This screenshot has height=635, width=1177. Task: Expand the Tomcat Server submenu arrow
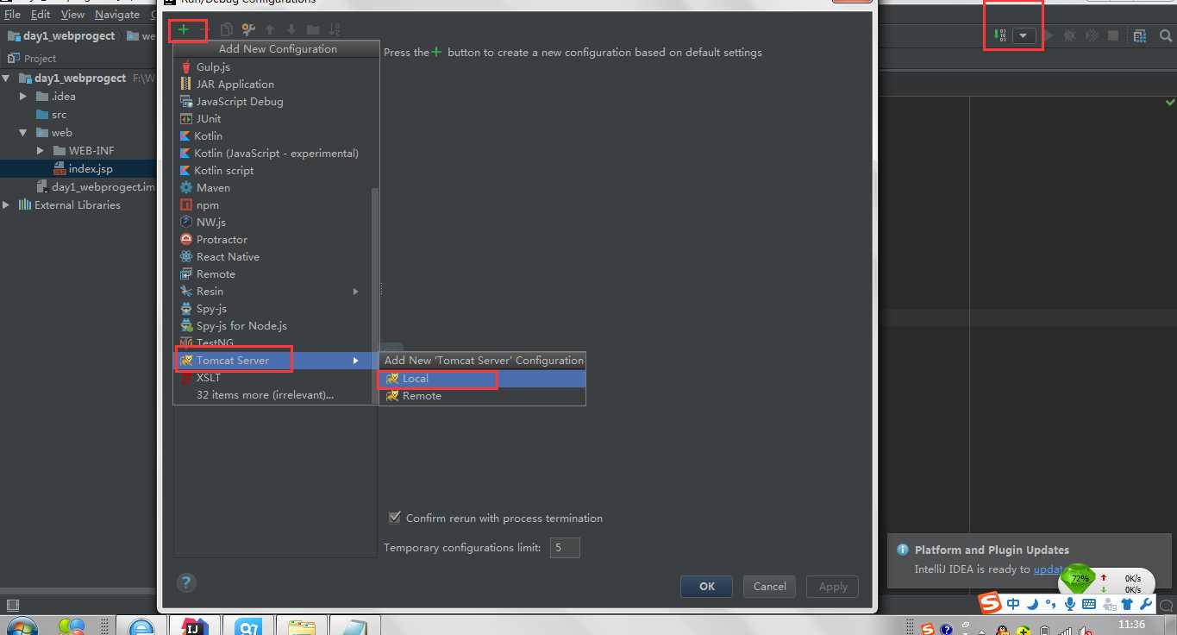pyautogui.click(x=356, y=360)
